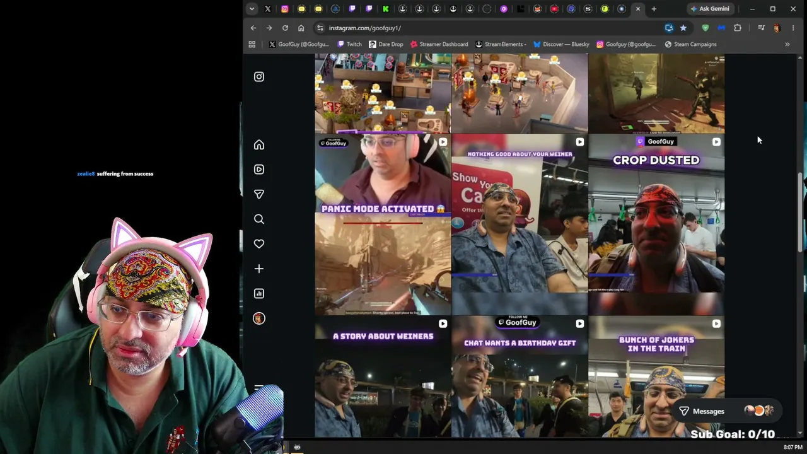Switch to the X (Twitter) tab
The height and width of the screenshot is (454, 807).
coord(268,9)
